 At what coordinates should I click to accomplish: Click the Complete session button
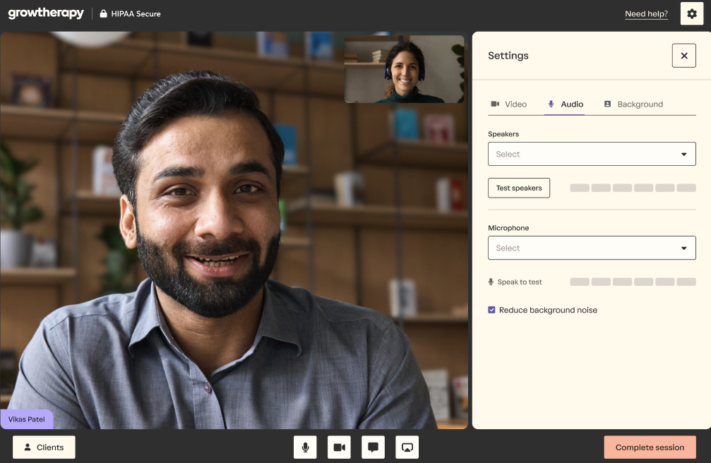click(650, 447)
